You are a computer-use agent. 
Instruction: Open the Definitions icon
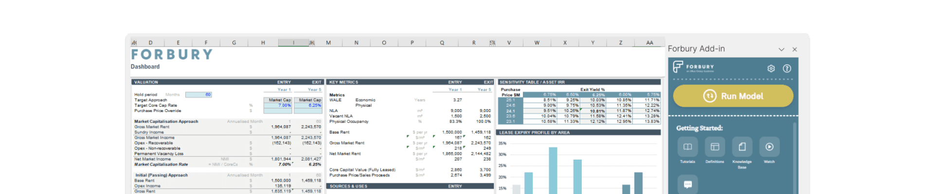715,147
